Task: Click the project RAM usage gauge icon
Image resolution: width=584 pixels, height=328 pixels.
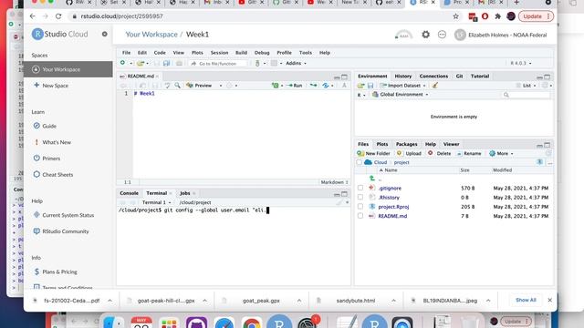Action: pyautogui.click(x=403, y=35)
